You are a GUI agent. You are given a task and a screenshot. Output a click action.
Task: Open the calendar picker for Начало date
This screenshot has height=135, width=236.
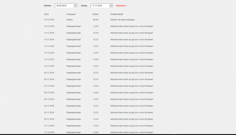76,6
